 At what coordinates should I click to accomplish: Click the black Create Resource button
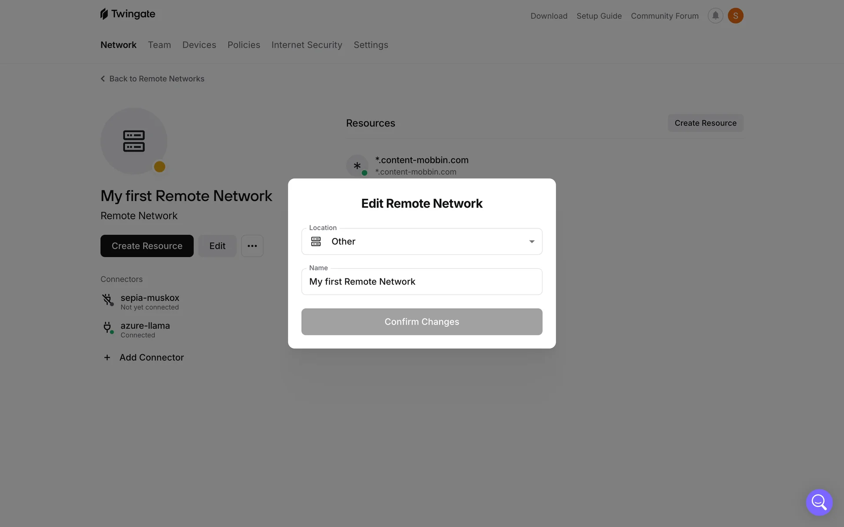pyautogui.click(x=147, y=246)
